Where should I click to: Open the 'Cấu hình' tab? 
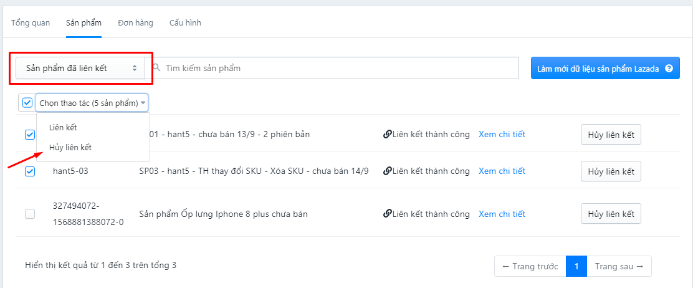185,23
